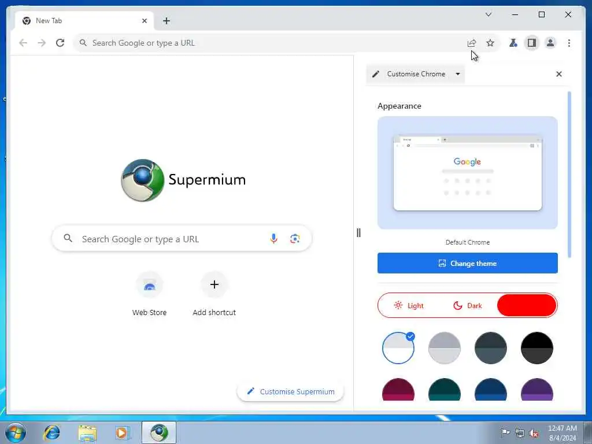Open Windows Explorer from taskbar
Image resolution: width=592 pixels, height=444 pixels.
click(87, 432)
